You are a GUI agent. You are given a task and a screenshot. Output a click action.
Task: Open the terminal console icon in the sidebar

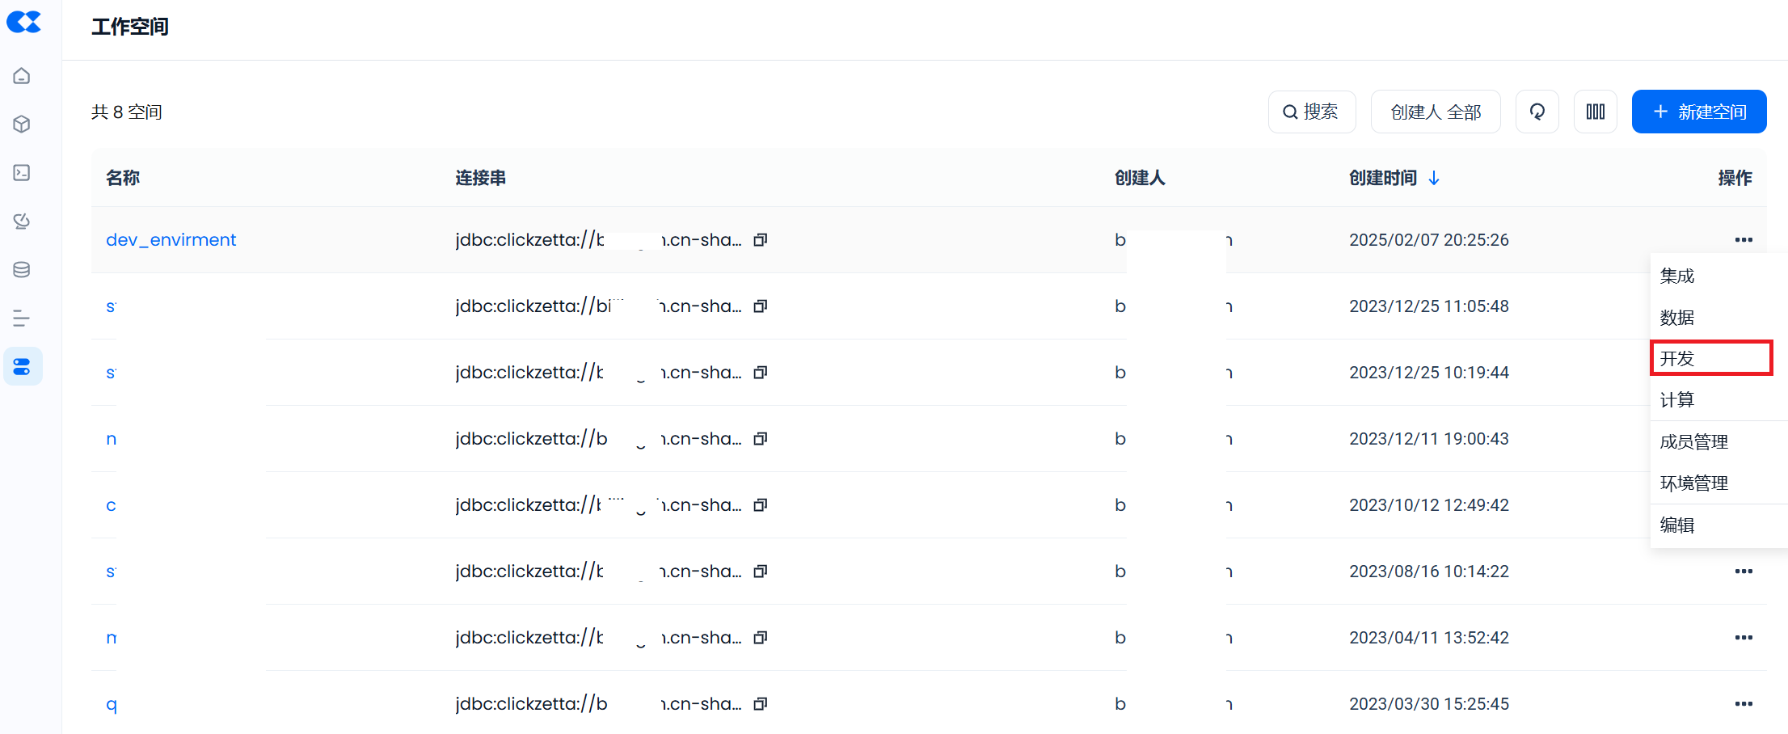22,173
